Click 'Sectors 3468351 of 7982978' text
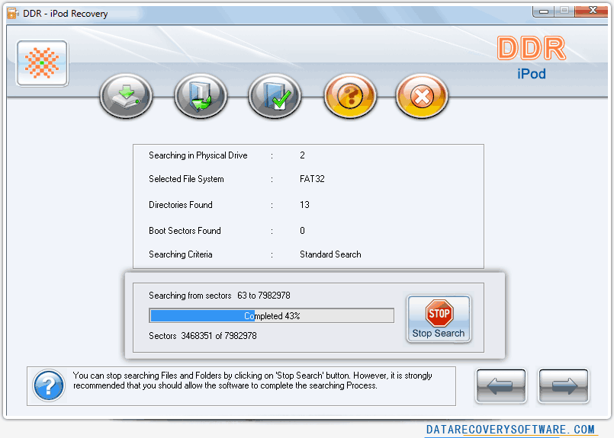Screen dimensions: 614x438 202,336
